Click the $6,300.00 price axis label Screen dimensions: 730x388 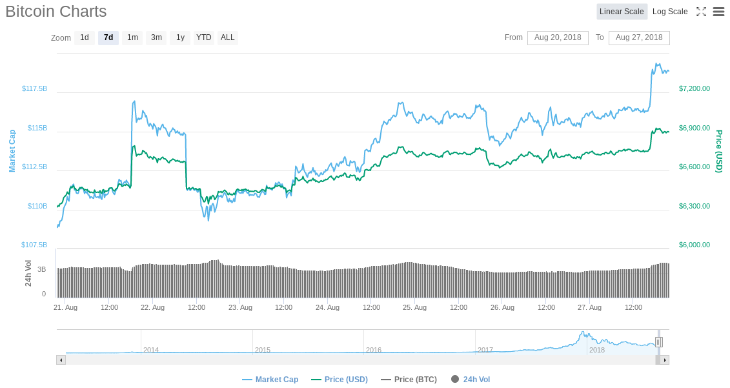[695, 206]
